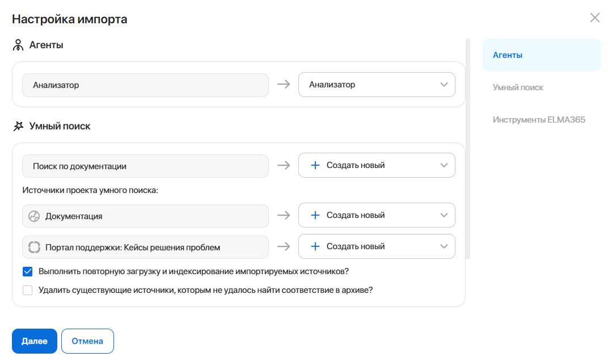Open the Анализатор agent dropdown
This screenshot has height=361, width=608.
tap(377, 85)
